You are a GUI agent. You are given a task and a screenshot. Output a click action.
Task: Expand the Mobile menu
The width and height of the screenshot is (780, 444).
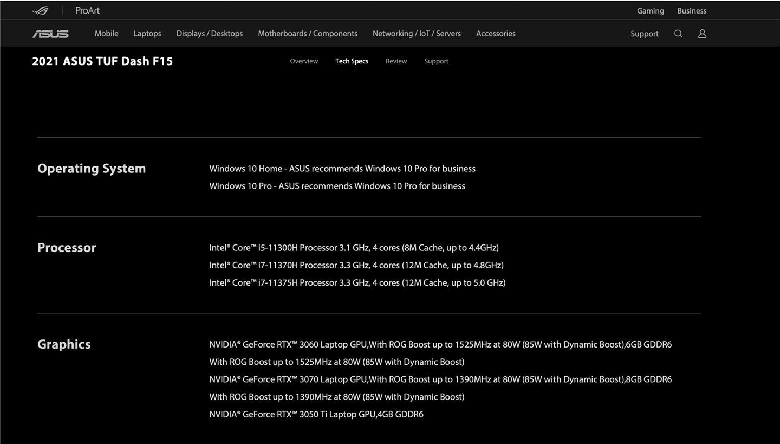106,34
